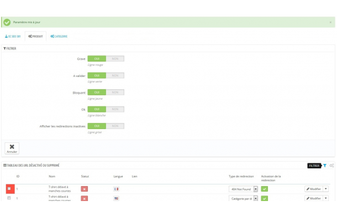Viewport: 337px width, 216px height.
Task: Open the 'Catégorie par d' redirection dropdown
Action: [x=243, y=198]
